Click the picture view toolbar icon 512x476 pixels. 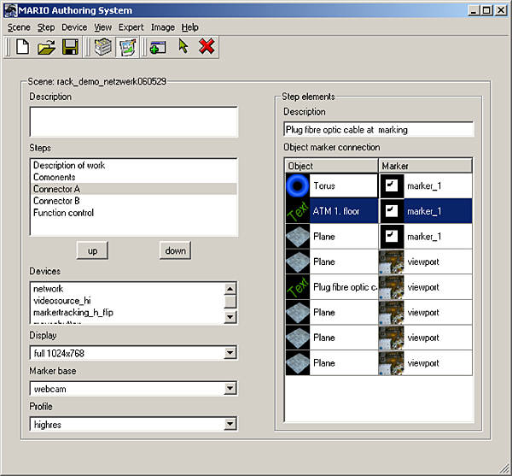(x=127, y=47)
